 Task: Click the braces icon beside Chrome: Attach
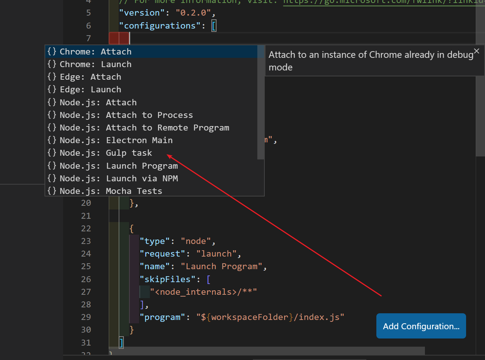coord(52,52)
